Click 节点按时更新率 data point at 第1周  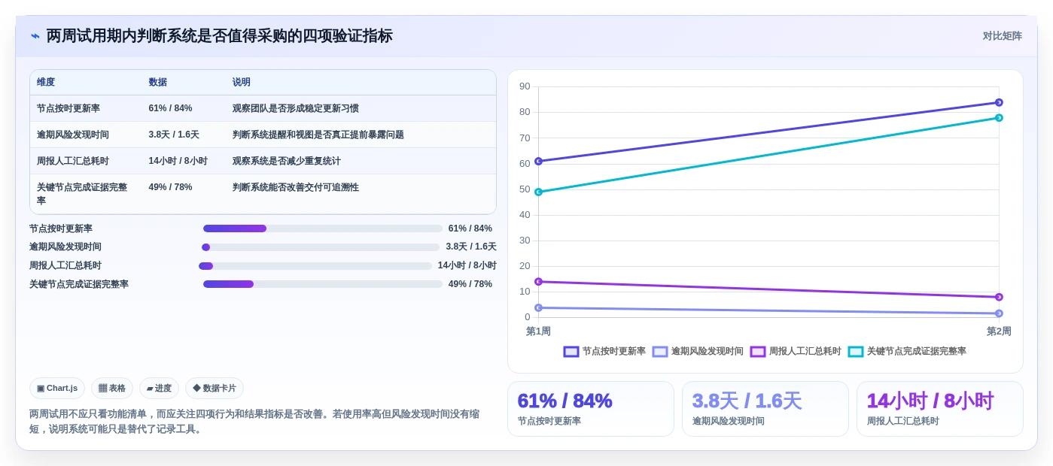coord(538,161)
